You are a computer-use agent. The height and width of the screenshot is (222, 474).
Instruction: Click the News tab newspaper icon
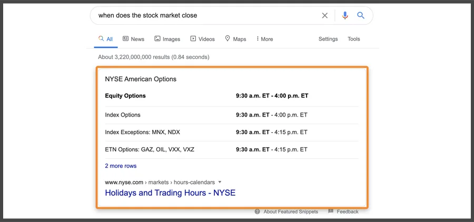[125, 38]
